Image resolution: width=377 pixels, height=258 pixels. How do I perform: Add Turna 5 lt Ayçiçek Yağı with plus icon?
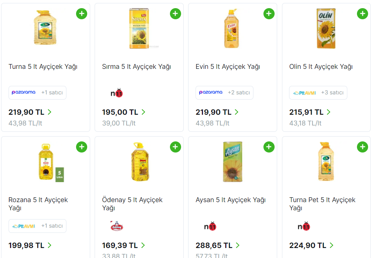pos(82,14)
